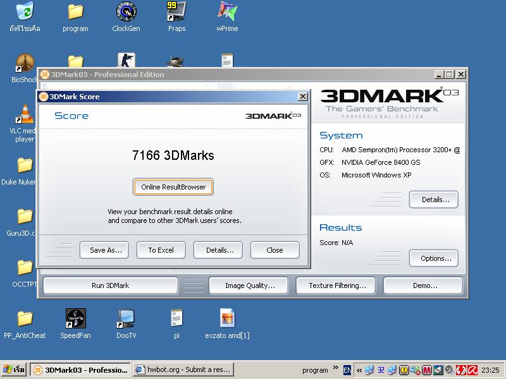The width and height of the screenshot is (506, 379).
Task: Minimize the 3DMark03 Professional Edition window
Action: click(x=438, y=75)
